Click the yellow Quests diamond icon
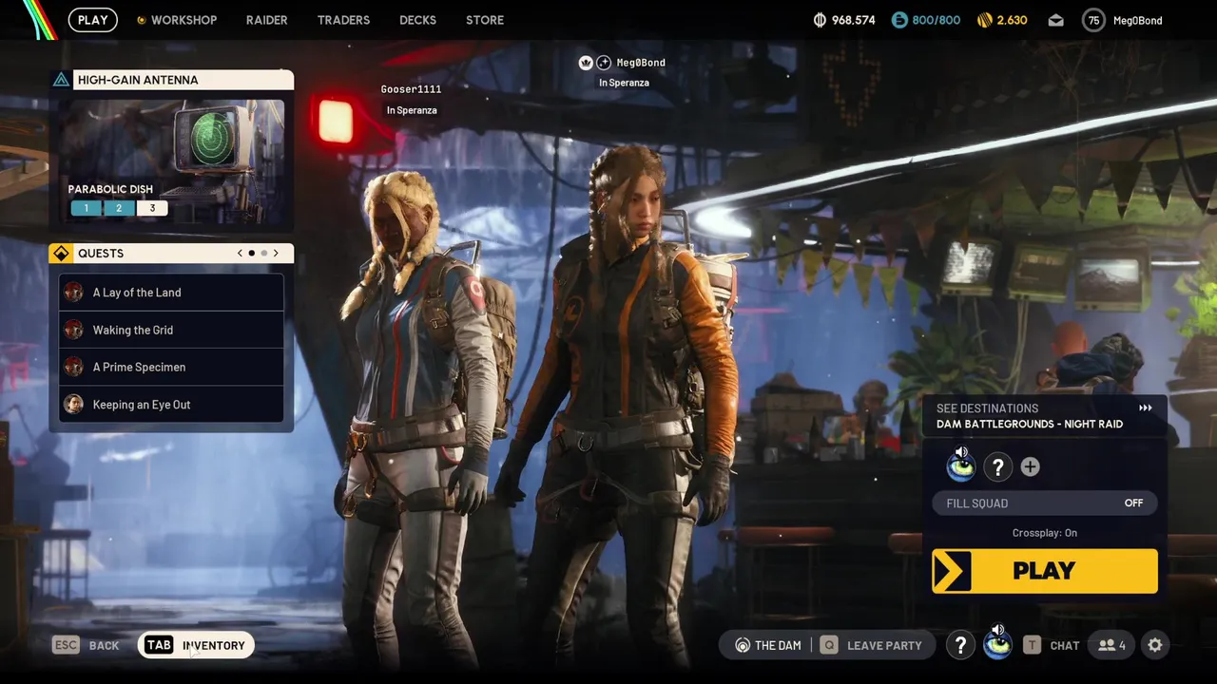Screen dimensions: 1217x684 coord(61,254)
